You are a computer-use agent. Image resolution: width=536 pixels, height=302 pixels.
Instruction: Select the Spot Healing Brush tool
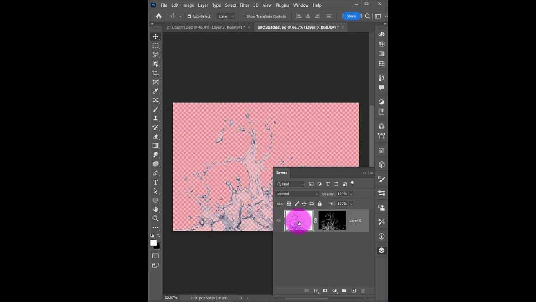(x=156, y=100)
